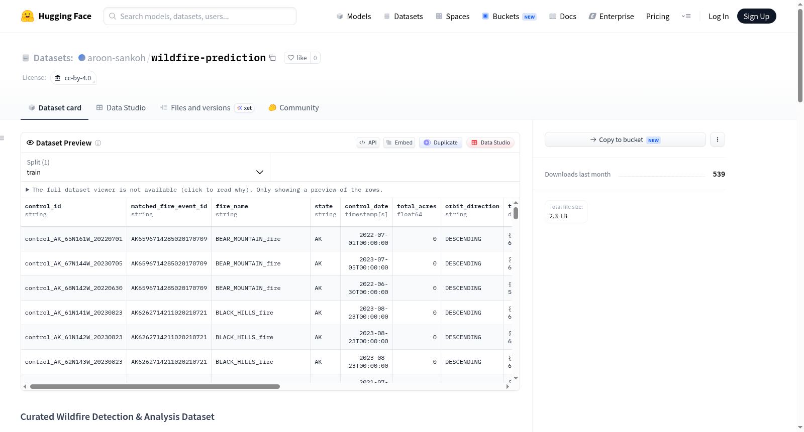
Task: Open the left sidebar toggle icon
Action: (2, 138)
